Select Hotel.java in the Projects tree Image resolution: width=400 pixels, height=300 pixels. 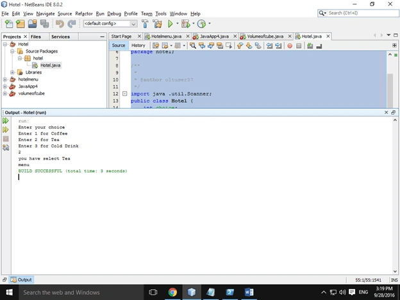tap(50, 65)
